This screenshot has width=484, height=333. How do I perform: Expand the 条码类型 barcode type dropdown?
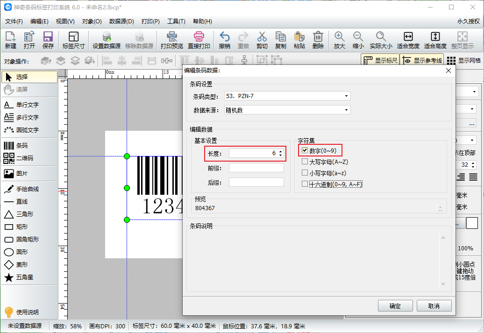click(287, 96)
